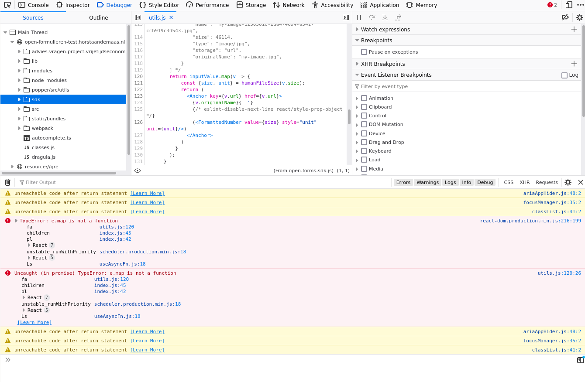
Task: Open the Outline tab in the sources panel
Action: (x=98, y=17)
